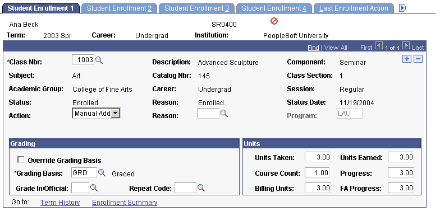Delete the row with minus icon
The image size is (440, 211).
point(418,59)
